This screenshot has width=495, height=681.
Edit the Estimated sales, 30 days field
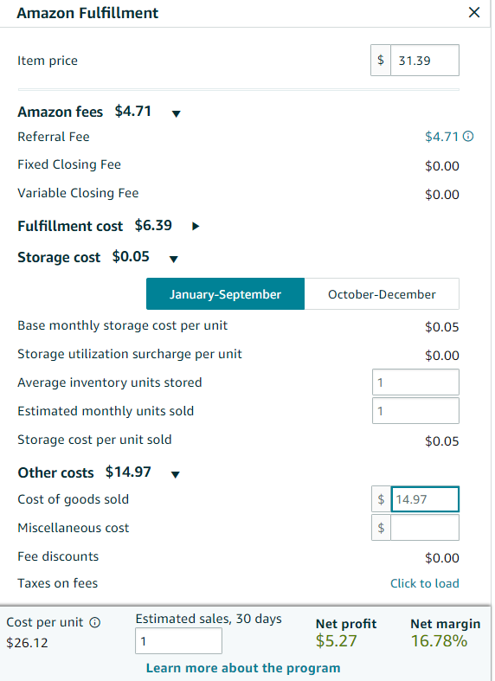(178, 640)
